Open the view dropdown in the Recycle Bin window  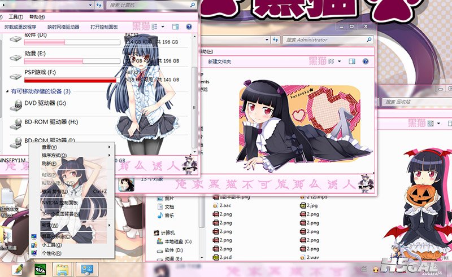(439, 123)
